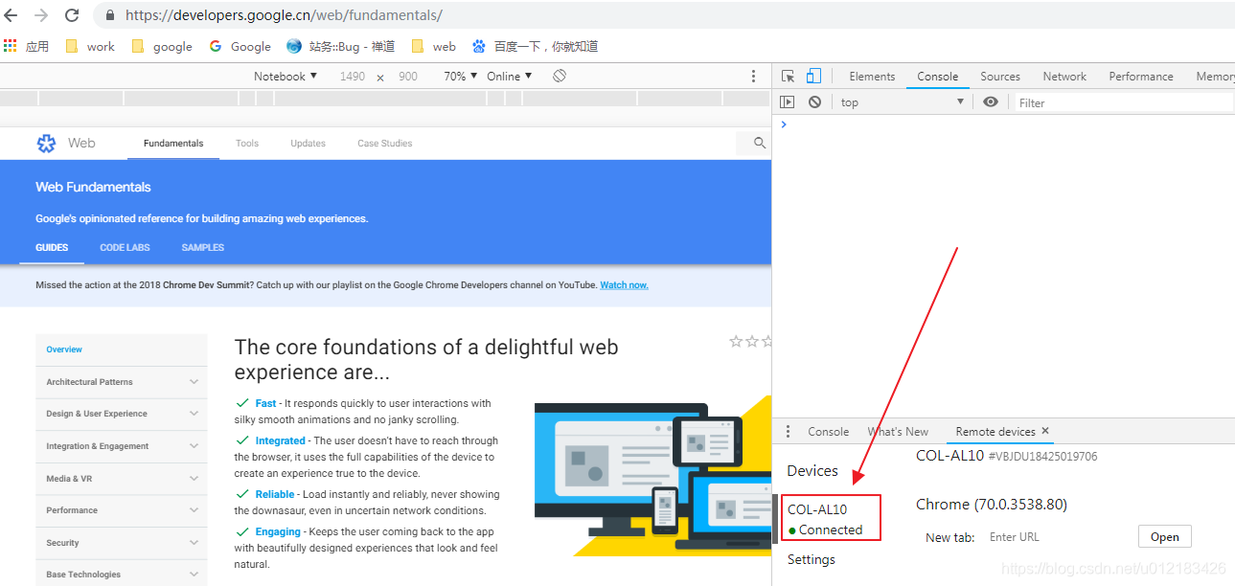Screen dimensions: 1235x586
Task: Expand Media & VR section
Action: point(121,479)
